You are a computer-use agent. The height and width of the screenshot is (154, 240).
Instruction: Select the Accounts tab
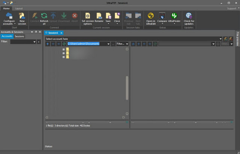(7, 36)
